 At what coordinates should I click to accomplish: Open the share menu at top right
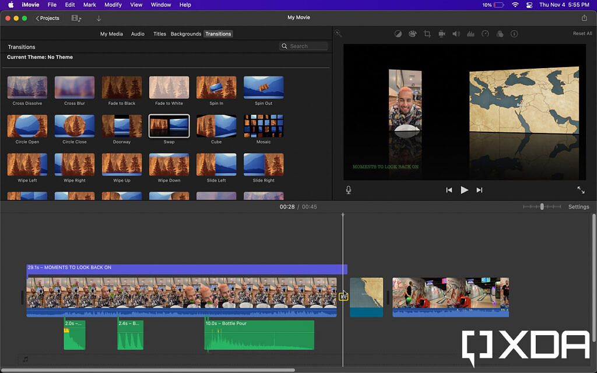point(585,18)
